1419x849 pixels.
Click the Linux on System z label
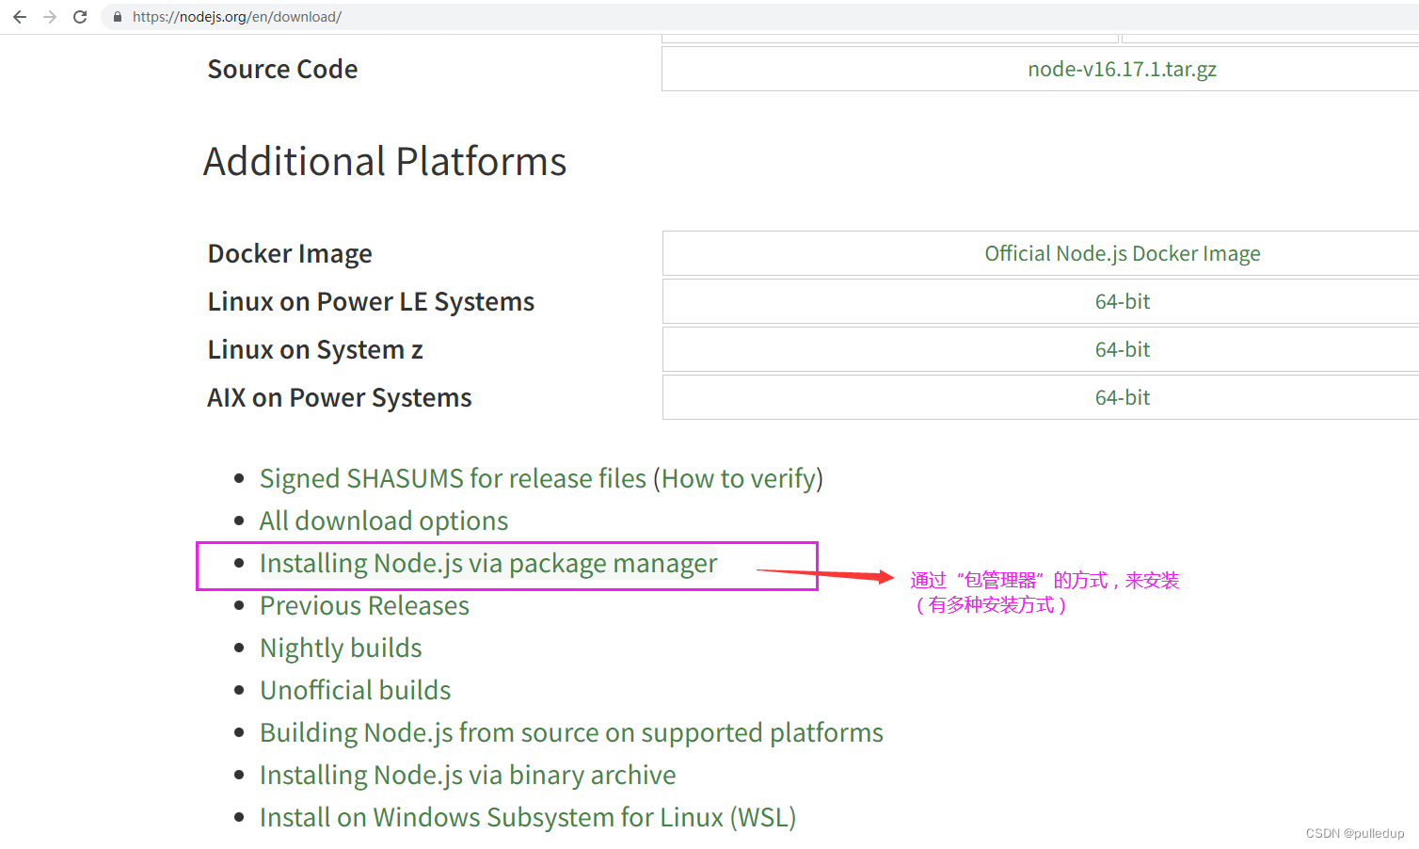click(x=315, y=350)
